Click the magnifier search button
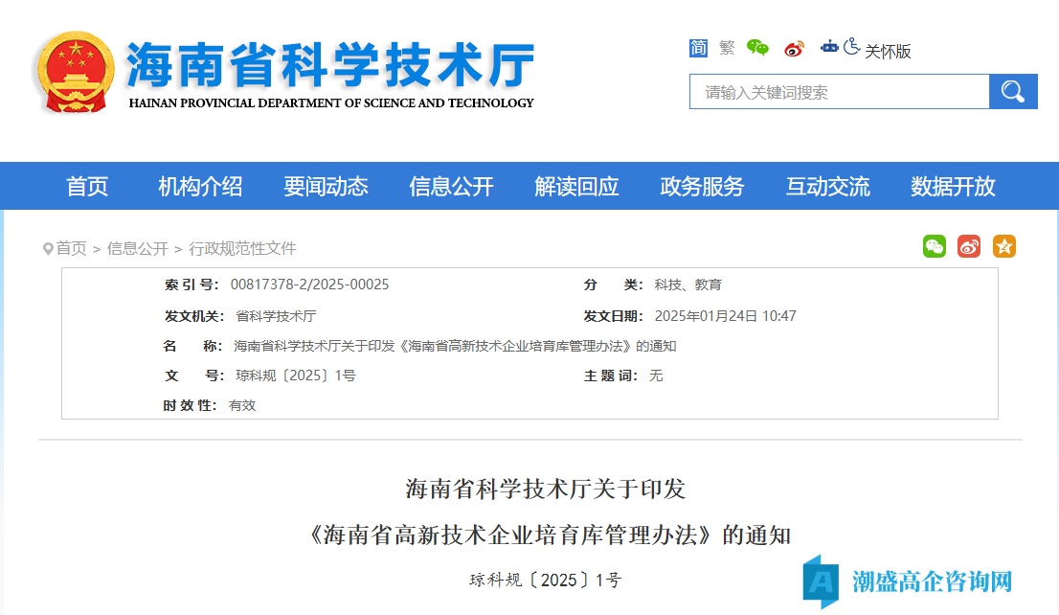Screen dimensions: 1059x615 click(x=1013, y=92)
